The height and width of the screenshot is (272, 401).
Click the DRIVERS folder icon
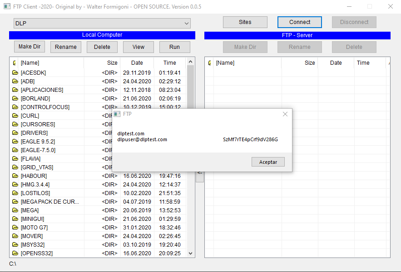(x=15, y=133)
